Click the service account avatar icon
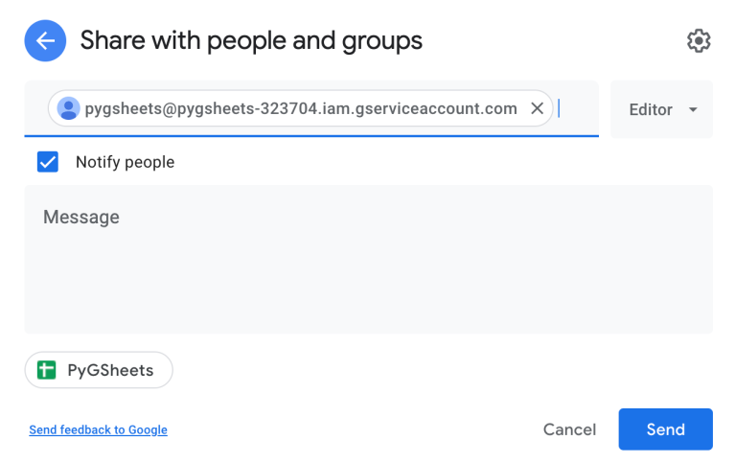 [x=68, y=108]
